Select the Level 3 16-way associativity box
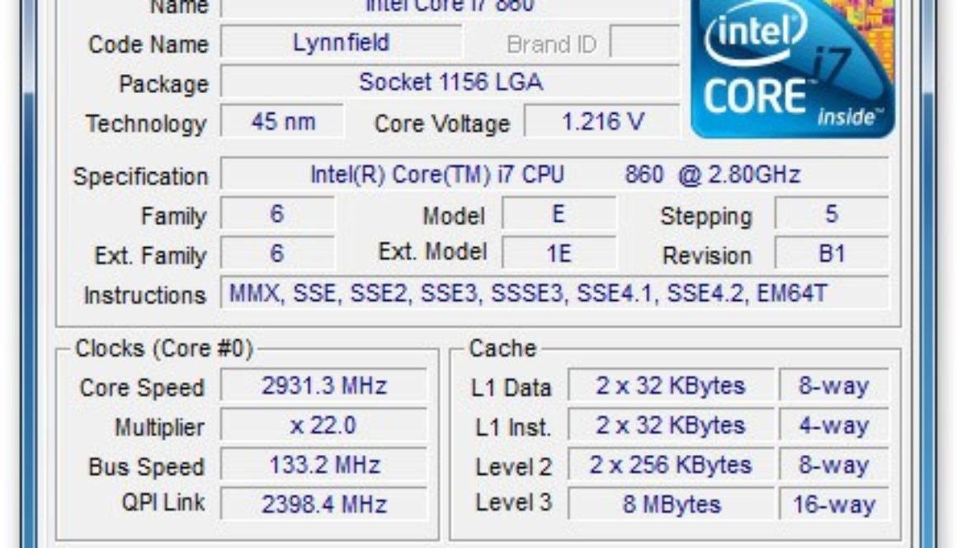This screenshot has height=548, width=957. 833,504
